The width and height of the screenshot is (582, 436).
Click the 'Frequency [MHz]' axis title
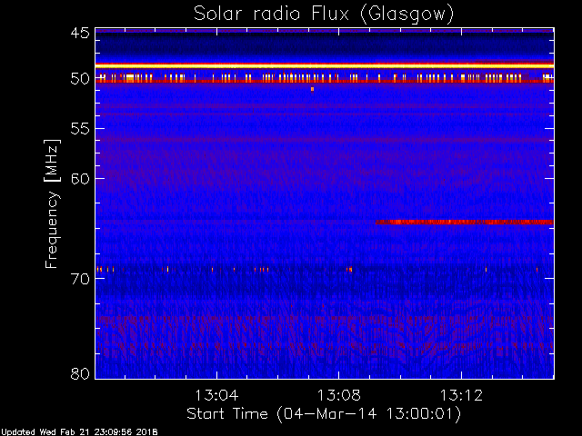tap(52, 203)
